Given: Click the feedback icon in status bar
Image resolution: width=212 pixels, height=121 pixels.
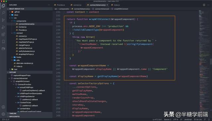Looking at the screenshot, I should tap(205, 120).
